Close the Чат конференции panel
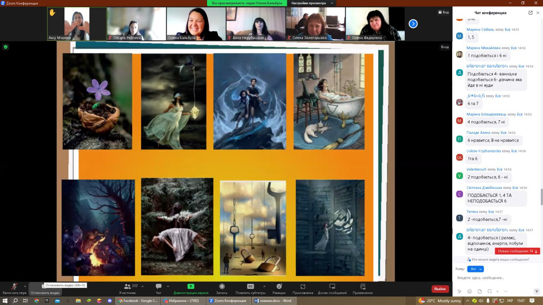 click(x=538, y=13)
